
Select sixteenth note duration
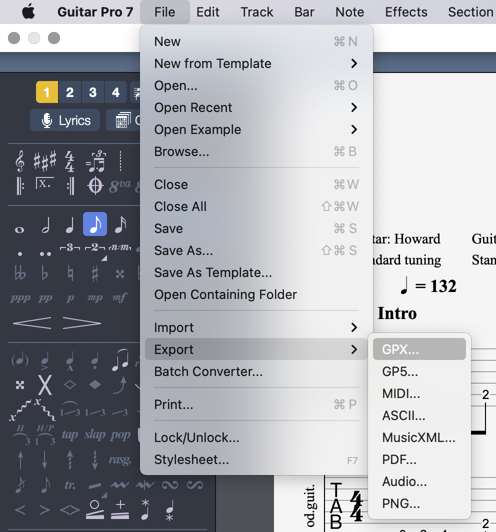(120, 224)
